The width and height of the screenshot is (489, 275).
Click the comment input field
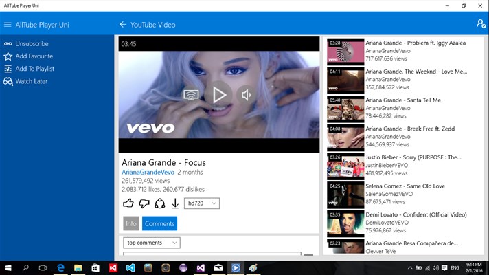212,253
